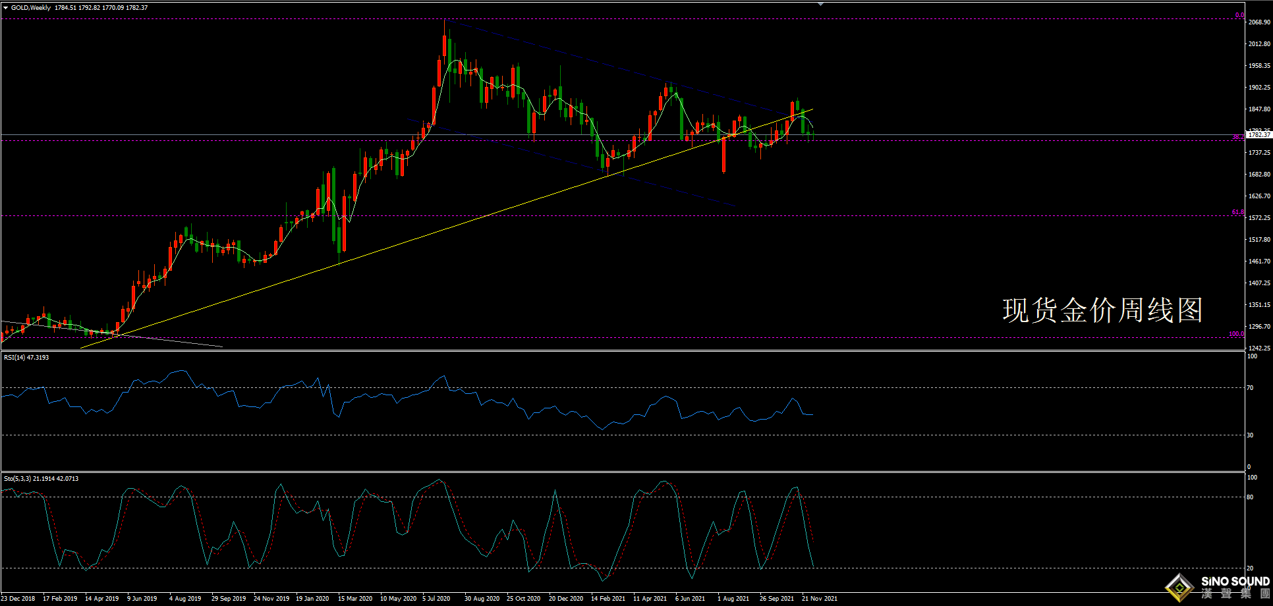Click the 6 Jun 2021 date label
Screen dimensions: 1273x606
[x=690, y=599]
